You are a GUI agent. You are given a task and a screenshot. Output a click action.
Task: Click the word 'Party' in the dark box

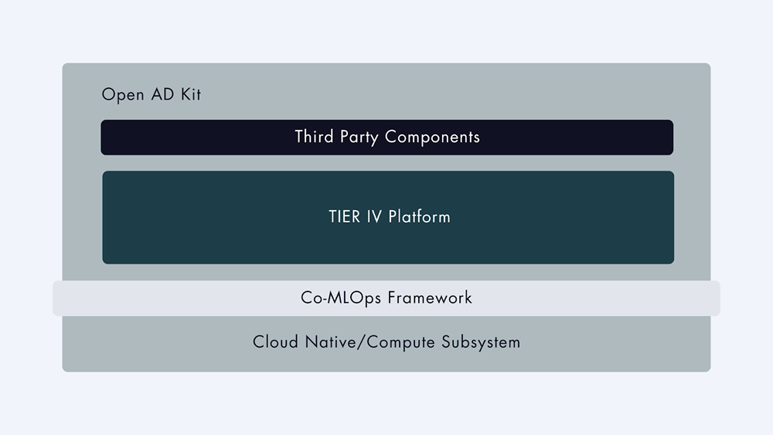(359, 137)
